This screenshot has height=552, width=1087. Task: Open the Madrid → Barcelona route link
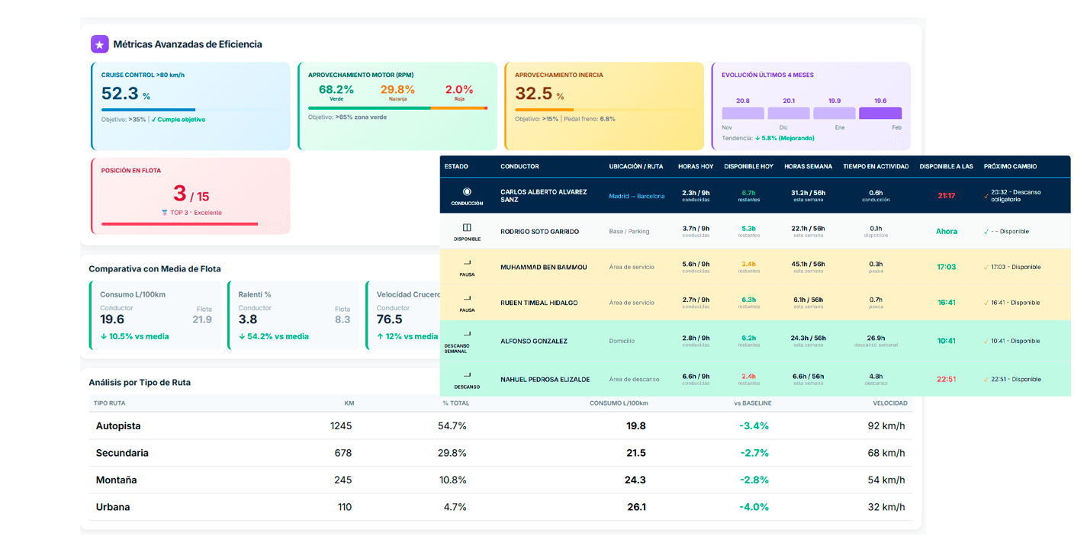click(636, 196)
